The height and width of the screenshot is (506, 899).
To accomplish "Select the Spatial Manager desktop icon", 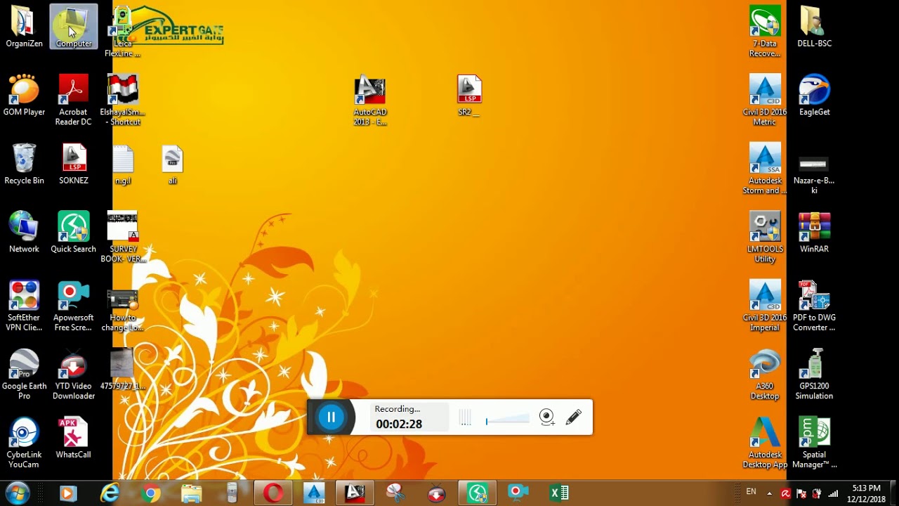I will click(814, 443).
